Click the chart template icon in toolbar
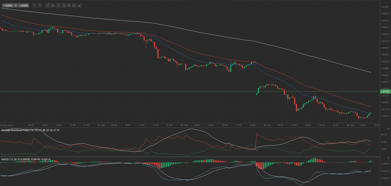 [63, 6]
